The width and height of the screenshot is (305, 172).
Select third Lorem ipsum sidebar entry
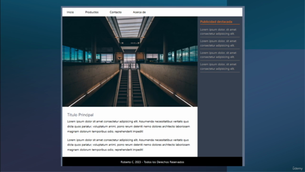[218, 55]
